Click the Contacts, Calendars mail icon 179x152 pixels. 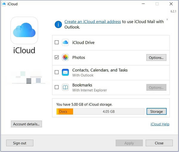click(x=65, y=72)
